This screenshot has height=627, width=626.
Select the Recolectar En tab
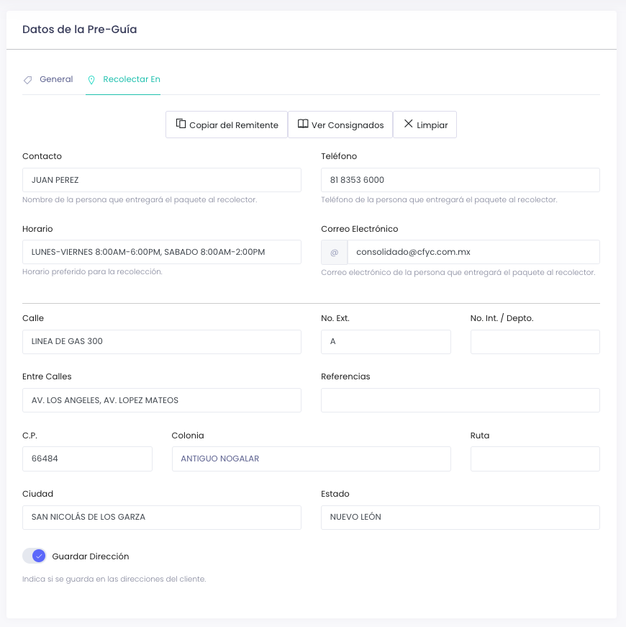pyautogui.click(x=131, y=79)
